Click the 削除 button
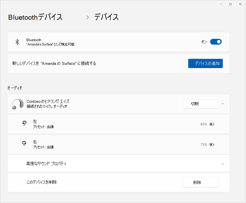Screen dimensions: 246x203 pyautogui.click(x=201, y=182)
